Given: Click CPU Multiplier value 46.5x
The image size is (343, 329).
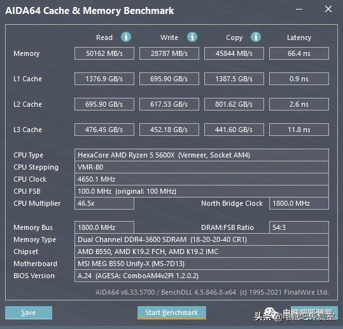Looking at the screenshot, I should click(x=104, y=203).
